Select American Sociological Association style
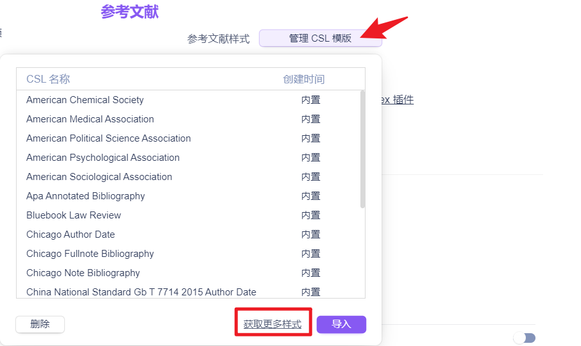 (190, 177)
